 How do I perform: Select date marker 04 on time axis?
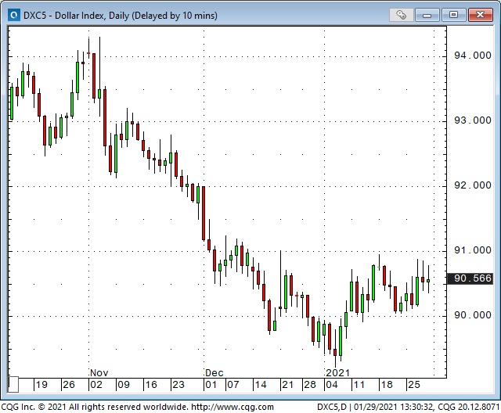332,385
